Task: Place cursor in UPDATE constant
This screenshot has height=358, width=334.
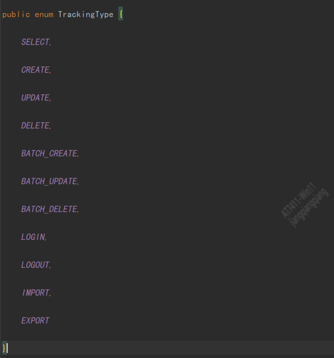Action: (35, 98)
